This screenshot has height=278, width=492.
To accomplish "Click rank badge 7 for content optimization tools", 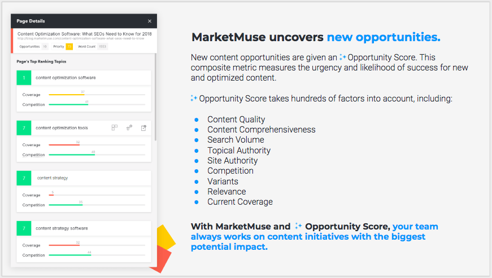I will point(24,128).
